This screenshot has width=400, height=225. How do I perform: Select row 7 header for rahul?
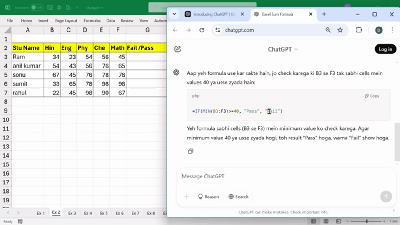coord(6,93)
